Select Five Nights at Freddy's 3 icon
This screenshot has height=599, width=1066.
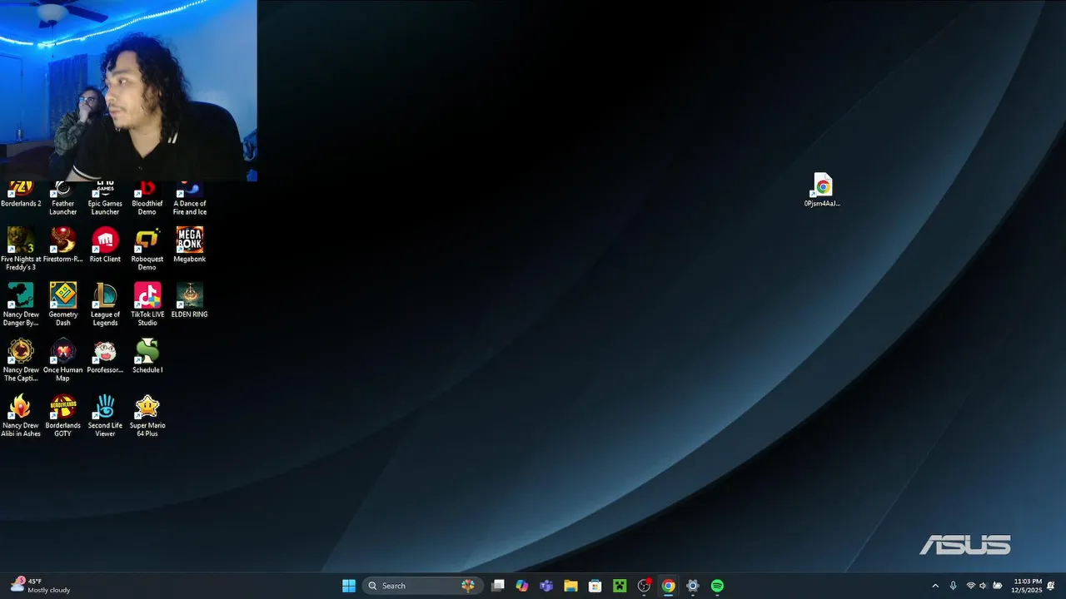coord(21,249)
